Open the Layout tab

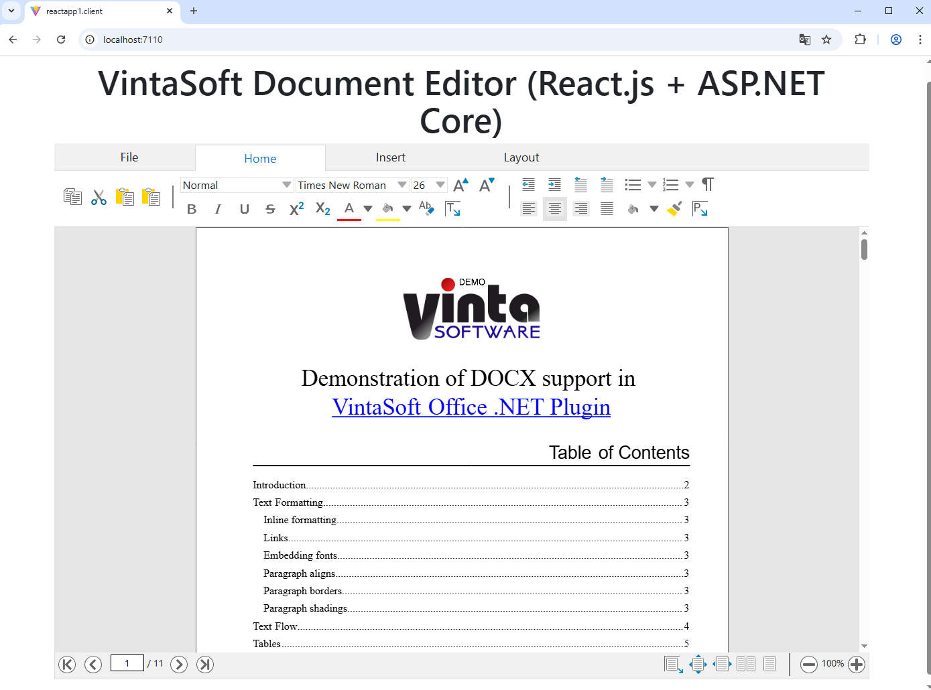tap(521, 157)
